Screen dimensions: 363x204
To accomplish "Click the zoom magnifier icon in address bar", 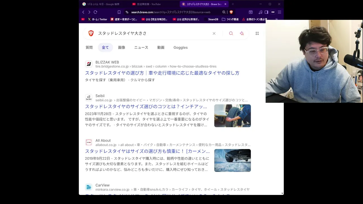I will [x=224, y=12].
